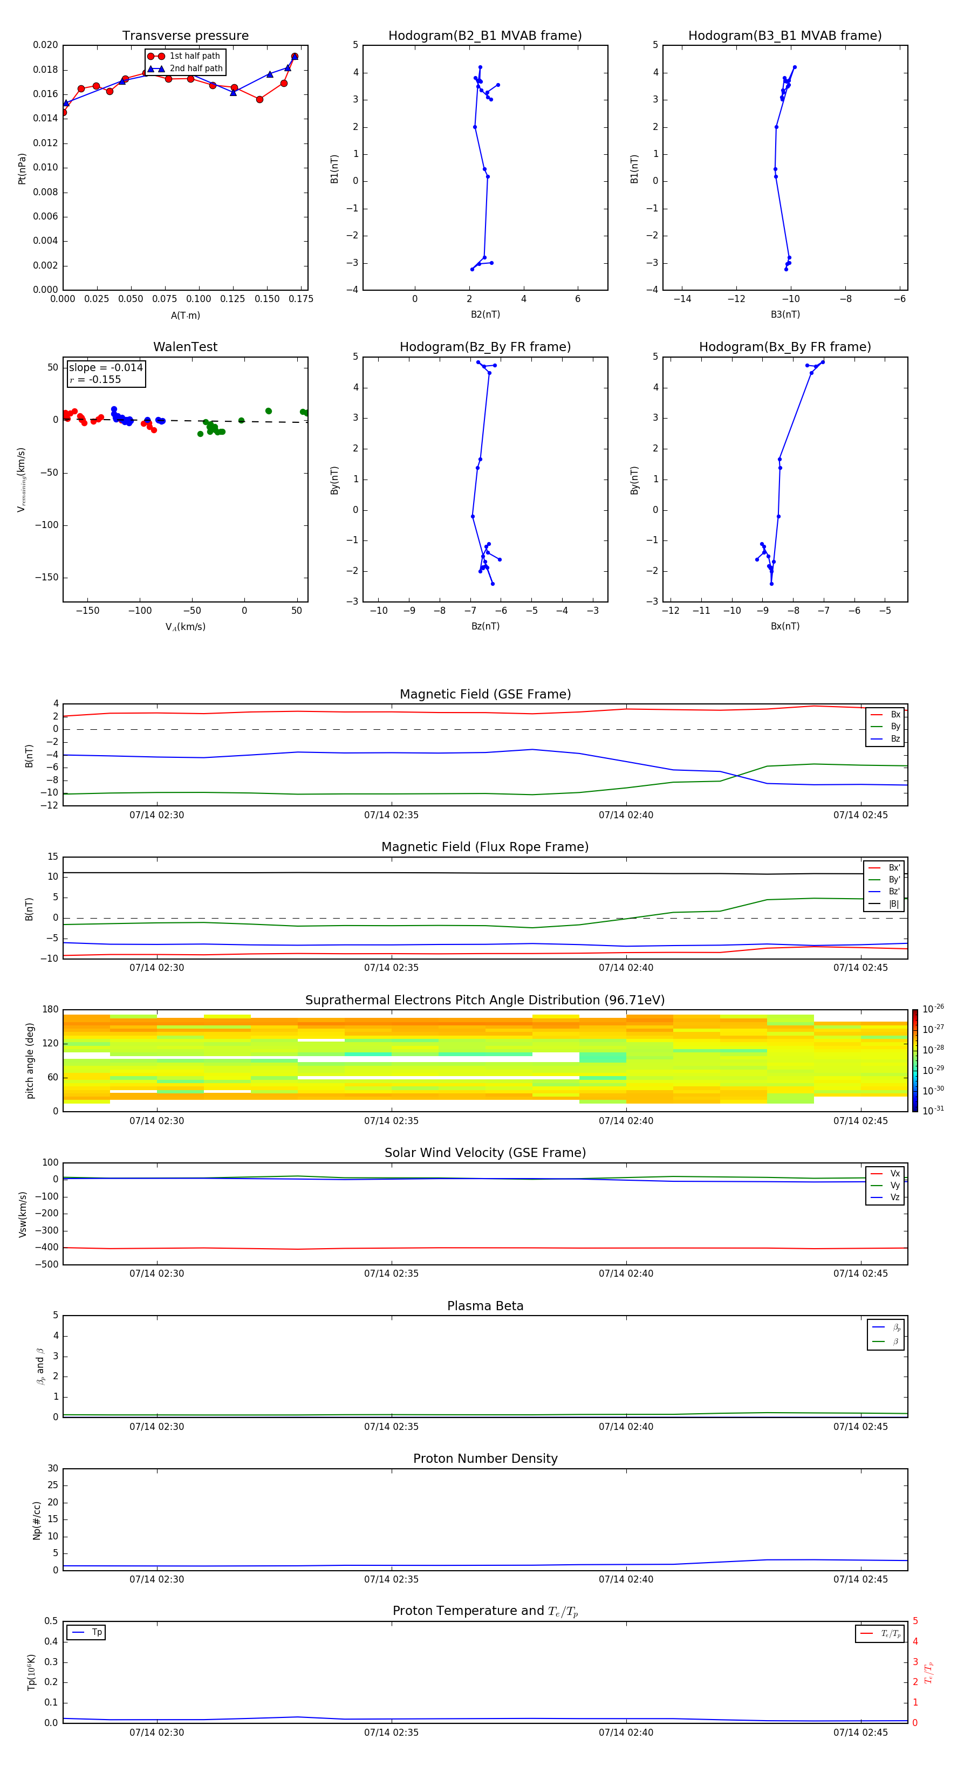Select the β legend entry in Plasma Beta
The image size is (971, 1780).
pos(886,1341)
